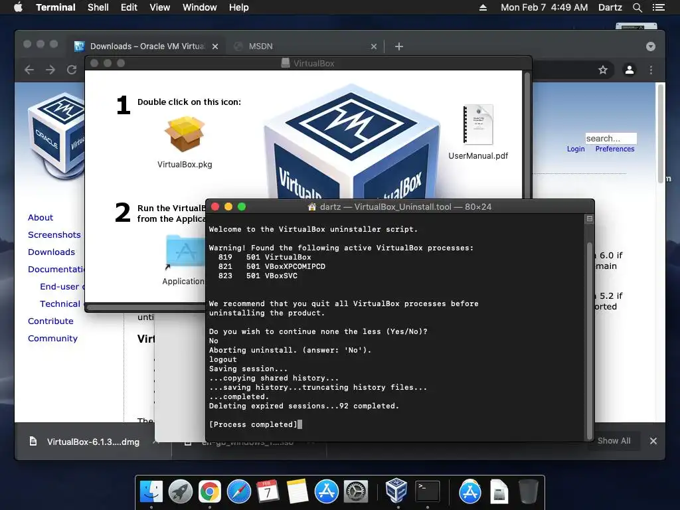
Task: Open the Documentation sidebar link
Action: pos(56,270)
